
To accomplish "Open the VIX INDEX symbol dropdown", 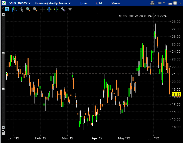I will point(20,3).
